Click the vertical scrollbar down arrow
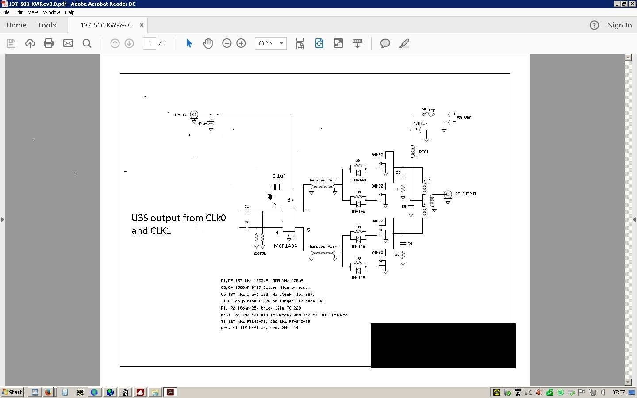Image resolution: width=637 pixels, height=398 pixels. coord(628,382)
